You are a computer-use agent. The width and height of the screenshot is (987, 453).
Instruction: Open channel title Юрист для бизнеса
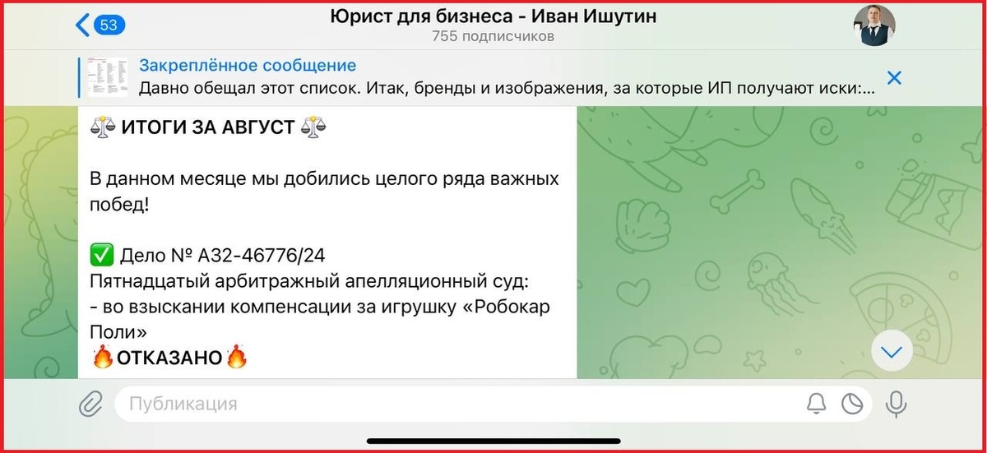pyautogui.click(x=493, y=16)
